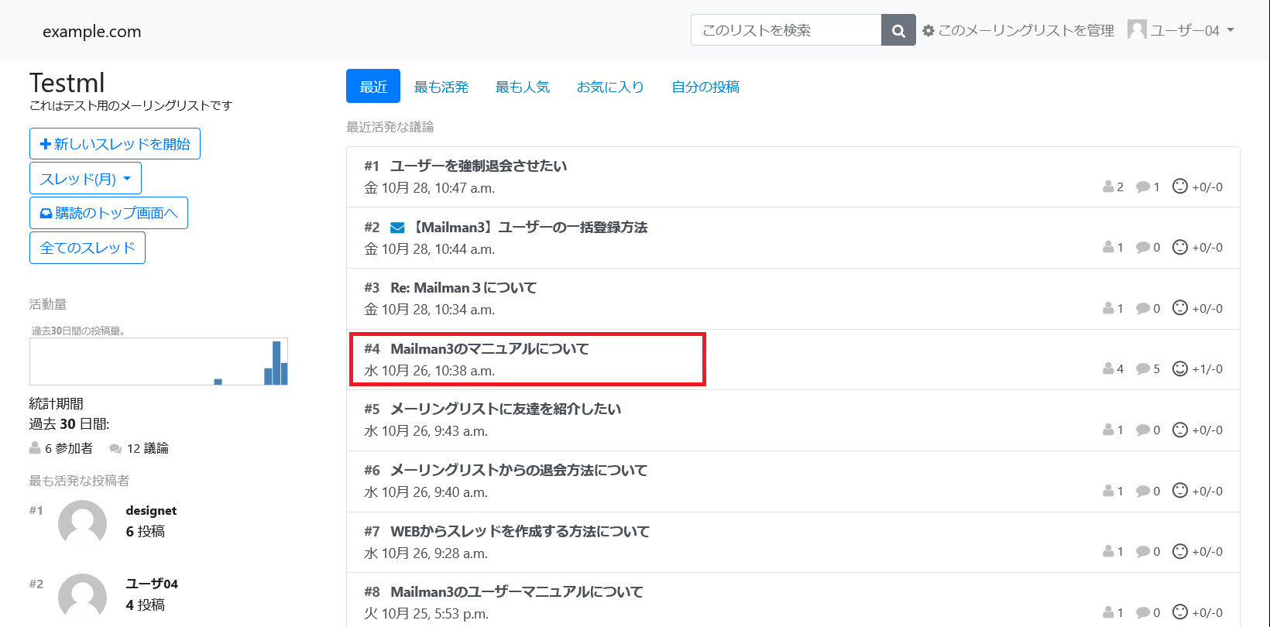Open このメーリングリストを管理 link
The height and width of the screenshot is (627, 1270).
point(1018,30)
